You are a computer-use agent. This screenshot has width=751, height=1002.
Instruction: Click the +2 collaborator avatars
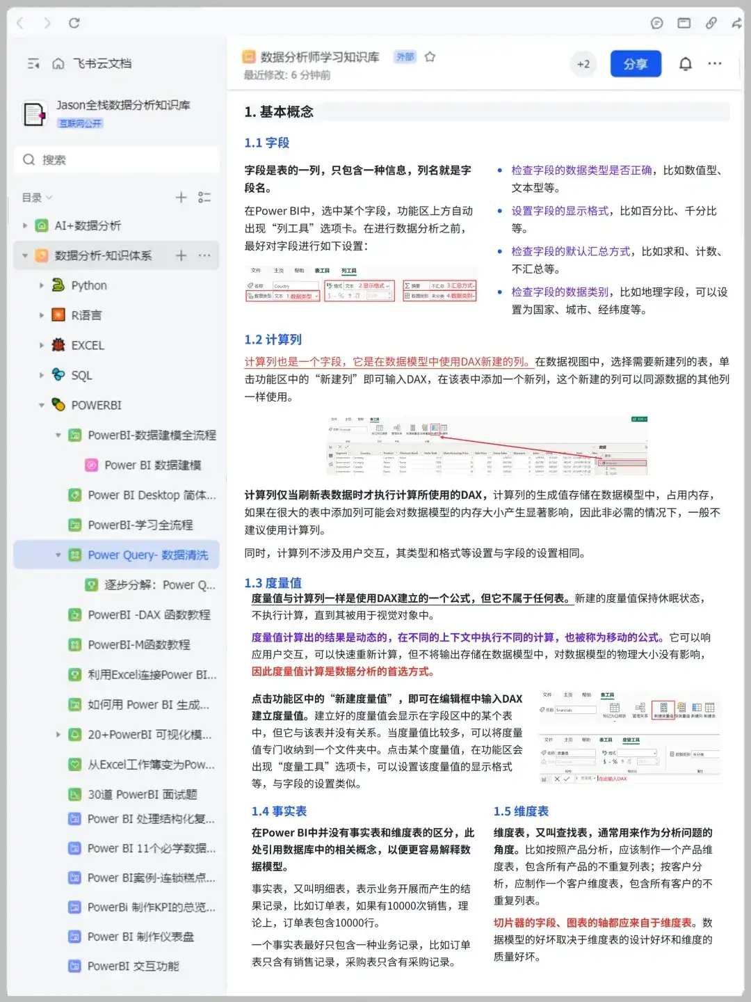click(583, 63)
